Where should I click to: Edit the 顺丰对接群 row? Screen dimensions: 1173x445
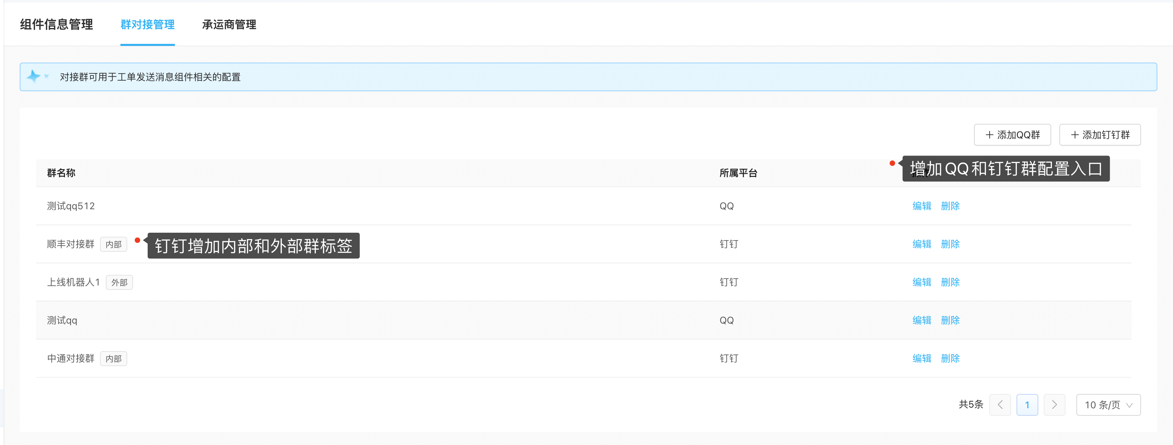click(x=922, y=244)
